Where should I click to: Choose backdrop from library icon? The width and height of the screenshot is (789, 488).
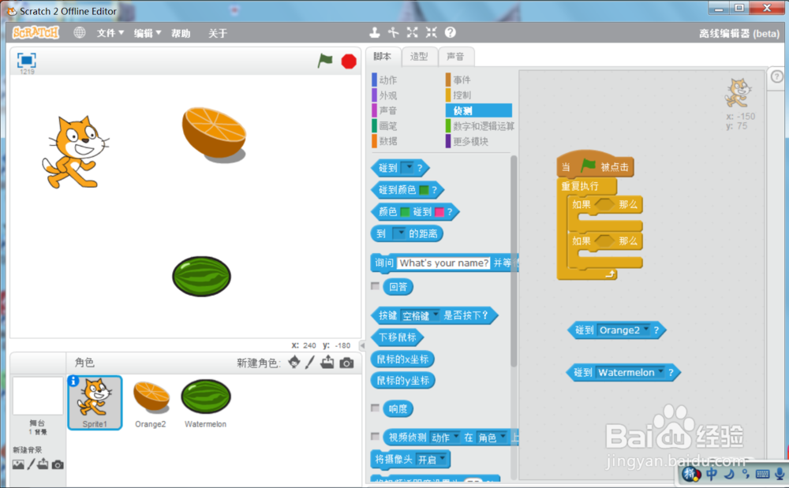[18, 464]
